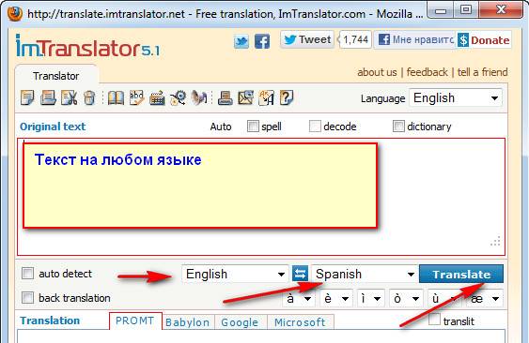This screenshot has height=343, width=529.
Task: Click the dictionary book icon in toolbar
Action: pyautogui.click(x=116, y=98)
